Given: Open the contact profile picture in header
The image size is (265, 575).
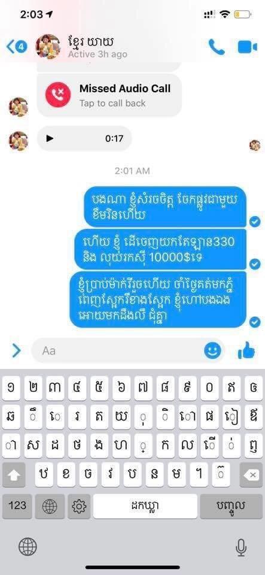Looking at the screenshot, I should click(48, 47).
